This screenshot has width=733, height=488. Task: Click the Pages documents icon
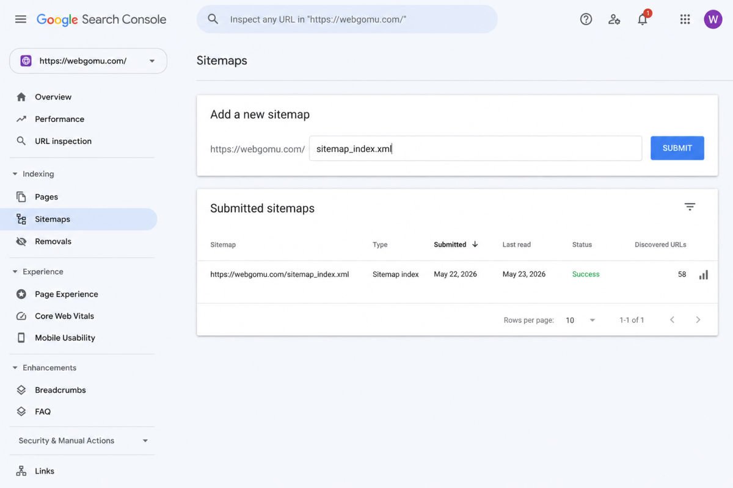(21, 197)
